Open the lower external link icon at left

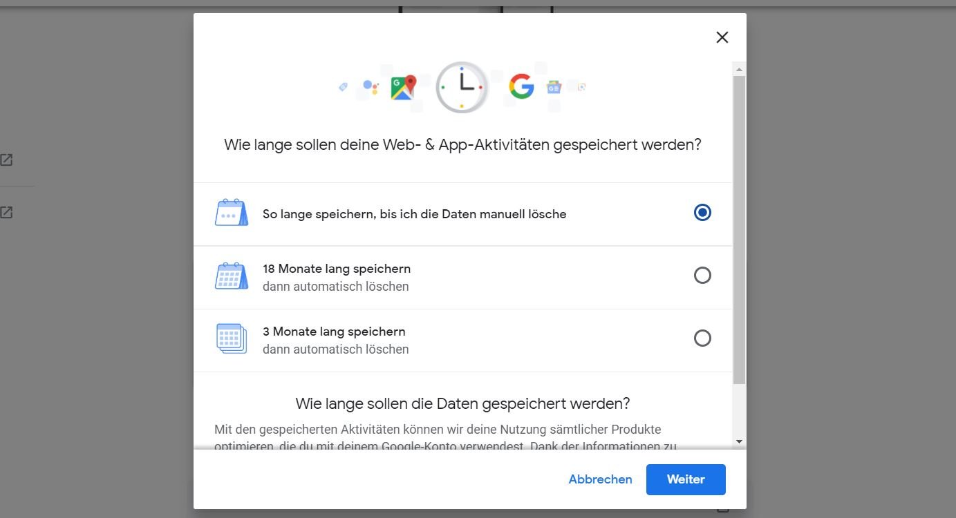(x=6, y=213)
